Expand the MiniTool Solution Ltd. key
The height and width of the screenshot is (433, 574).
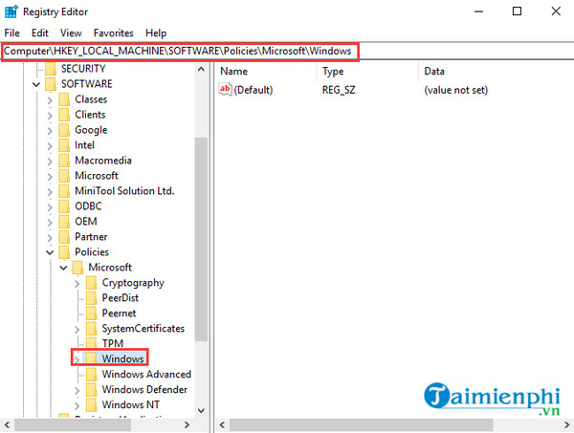click(x=50, y=192)
